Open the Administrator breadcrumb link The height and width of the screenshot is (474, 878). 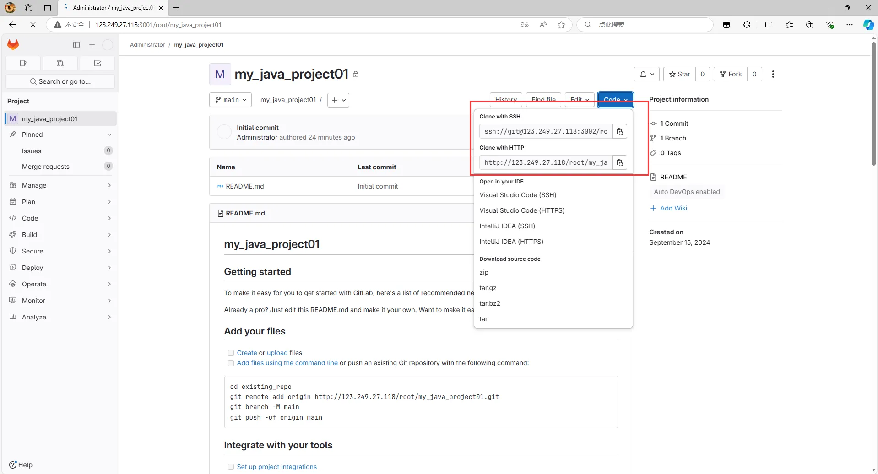point(147,45)
